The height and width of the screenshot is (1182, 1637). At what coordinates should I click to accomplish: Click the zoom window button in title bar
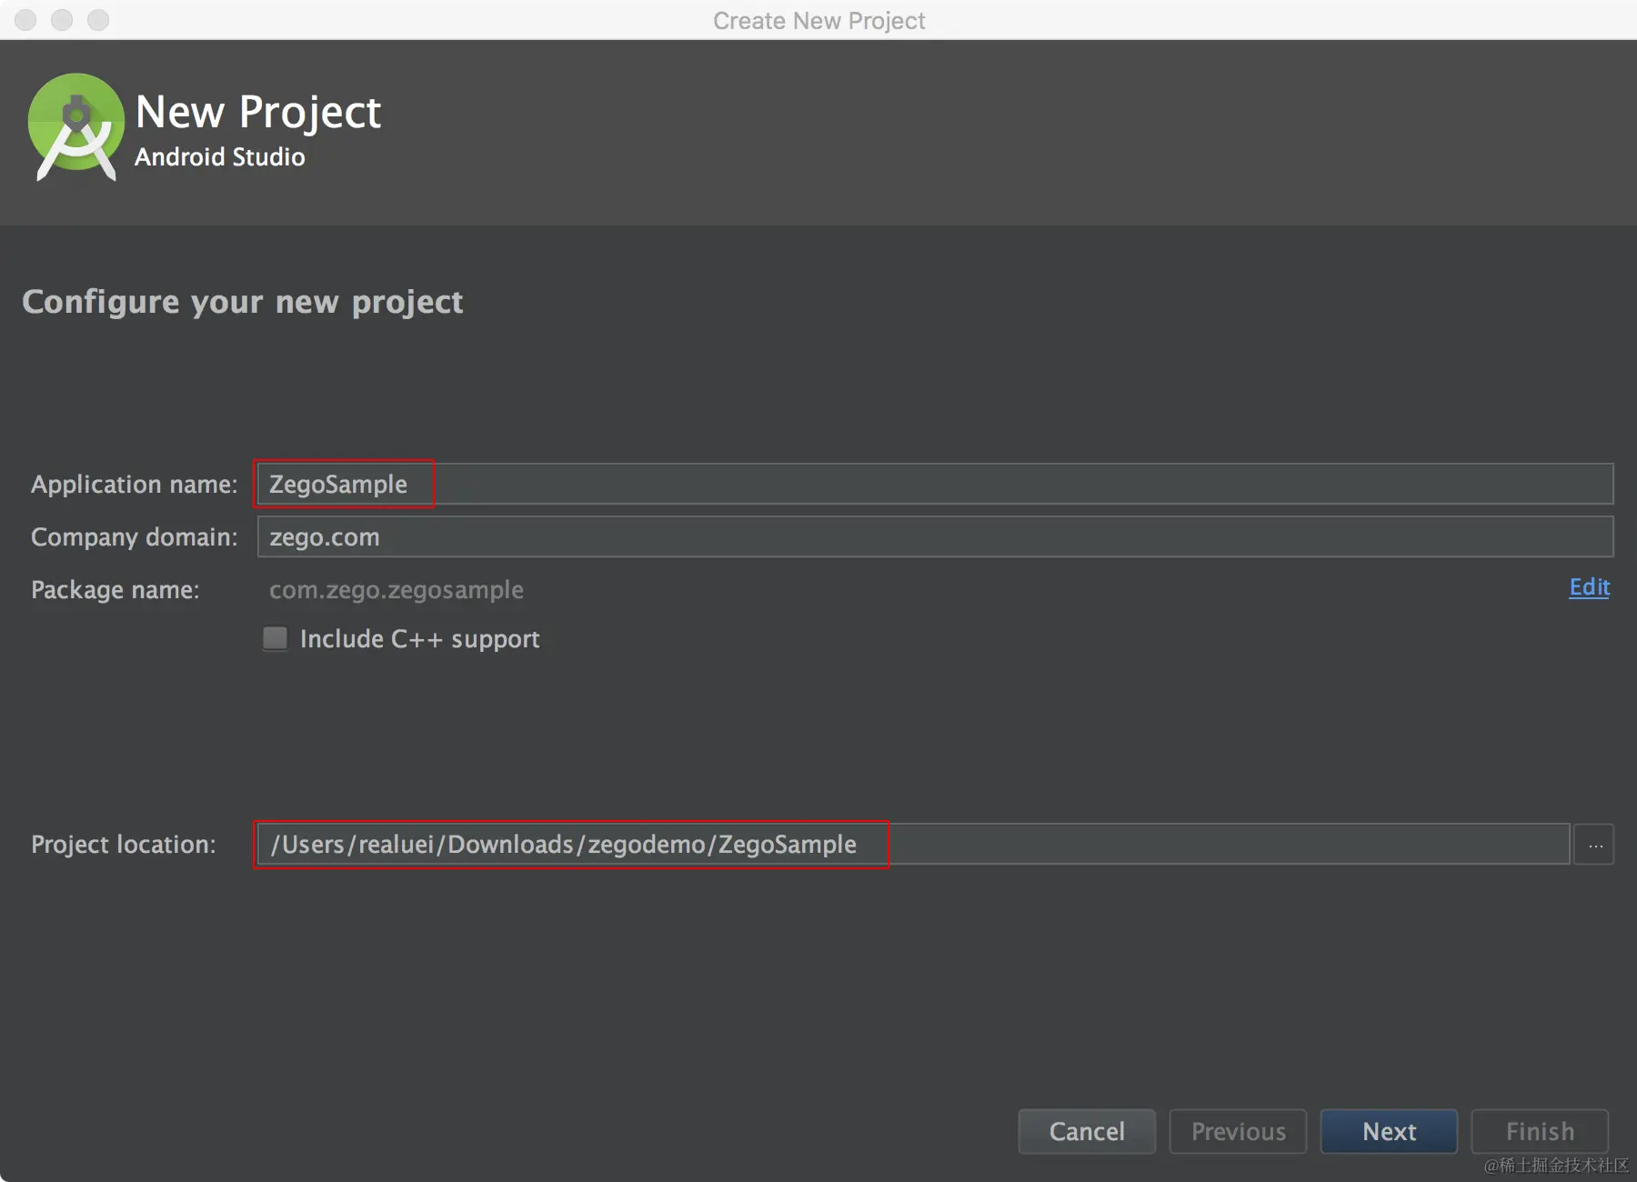[98, 20]
